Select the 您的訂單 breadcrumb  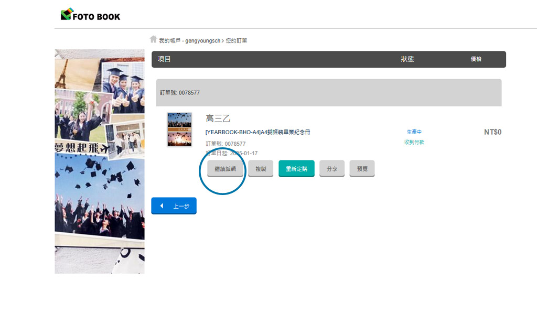point(237,41)
